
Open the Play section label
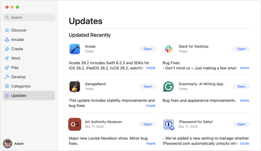pyautogui.click(x=15, y=68)
